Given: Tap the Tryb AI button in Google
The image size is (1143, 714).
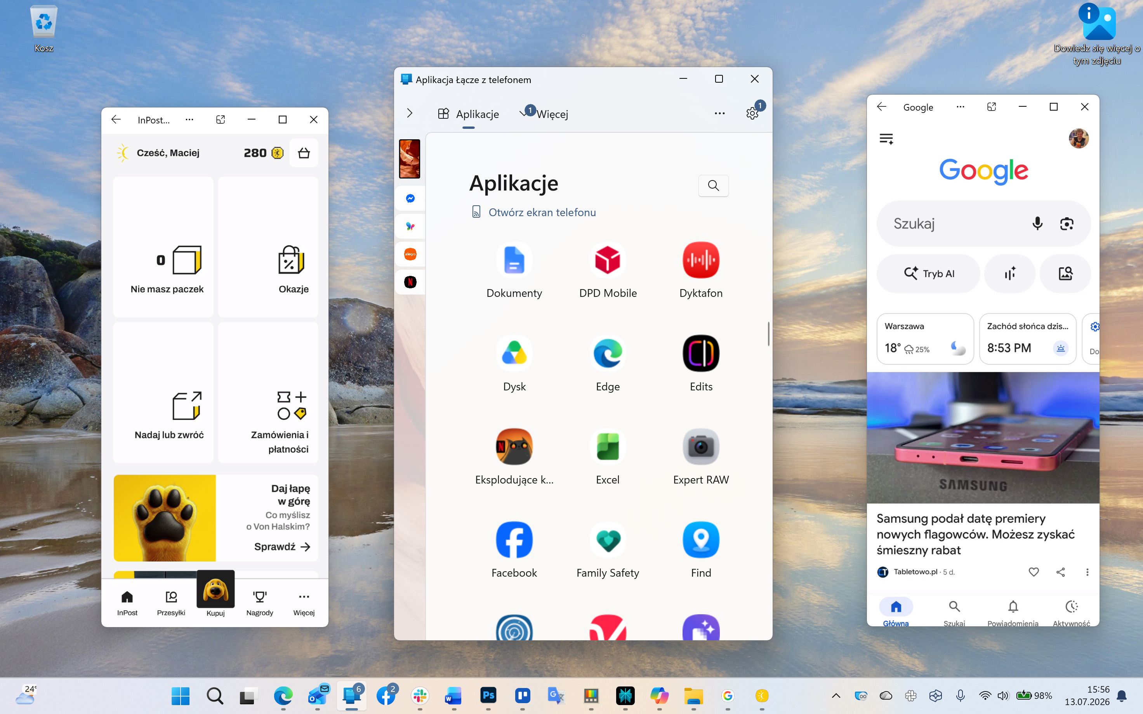Looking at the screenshot, I should 928,274.
